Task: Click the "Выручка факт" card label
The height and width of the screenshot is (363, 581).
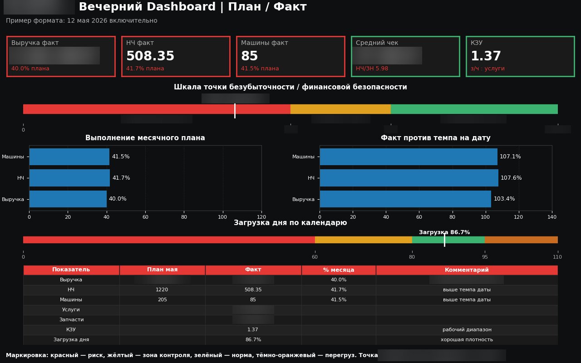Action: [x=35, y=43]
